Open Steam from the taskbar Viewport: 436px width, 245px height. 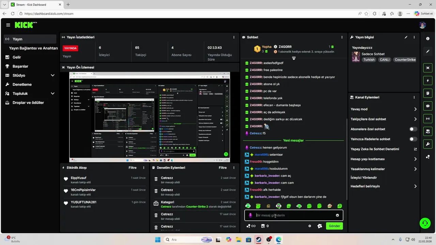(x=259, y=240)
